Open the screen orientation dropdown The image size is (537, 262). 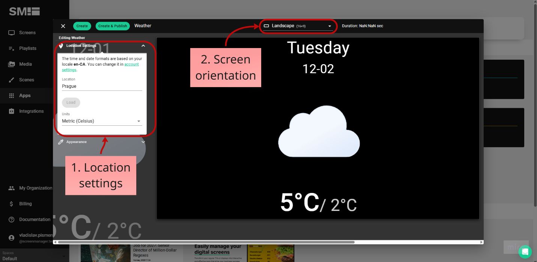(298, 26)
